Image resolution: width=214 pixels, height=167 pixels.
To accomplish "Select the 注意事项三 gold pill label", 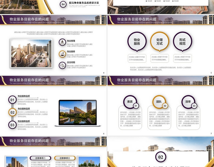I will pos(65,158).
